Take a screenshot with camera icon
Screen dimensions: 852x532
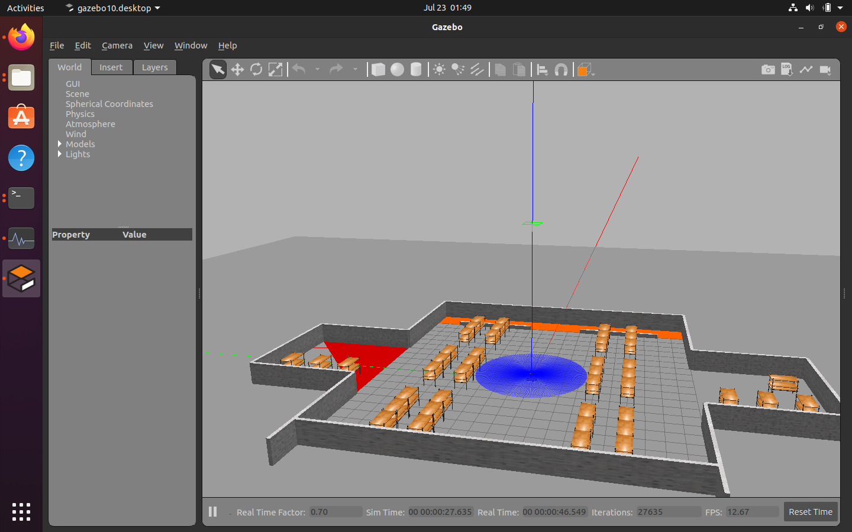pos(767,70)
